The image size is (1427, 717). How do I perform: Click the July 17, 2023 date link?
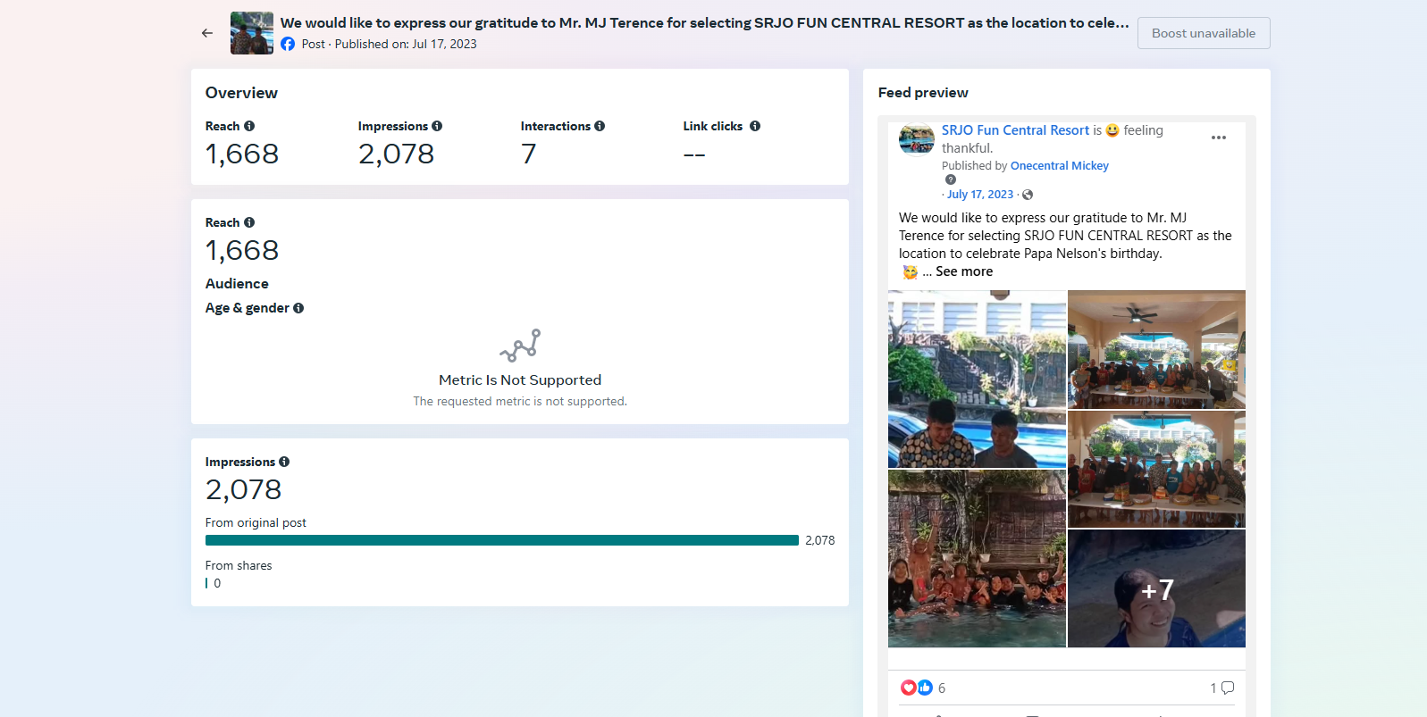click(x=980, y=195)
